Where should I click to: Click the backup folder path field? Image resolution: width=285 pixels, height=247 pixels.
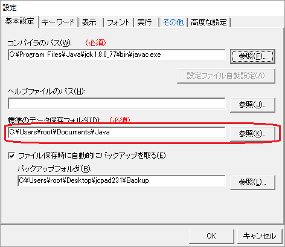121,180
